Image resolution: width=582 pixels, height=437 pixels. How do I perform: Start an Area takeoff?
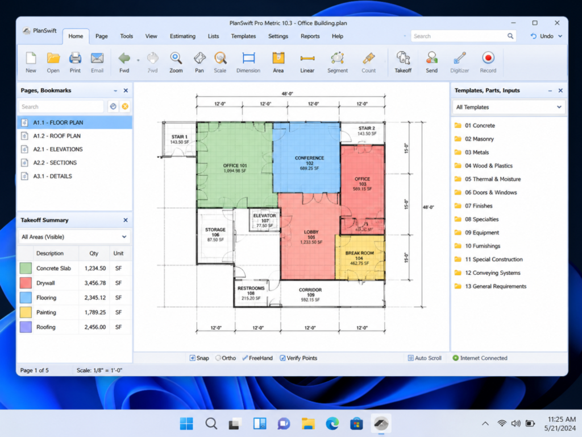click(x=278, y=59)
